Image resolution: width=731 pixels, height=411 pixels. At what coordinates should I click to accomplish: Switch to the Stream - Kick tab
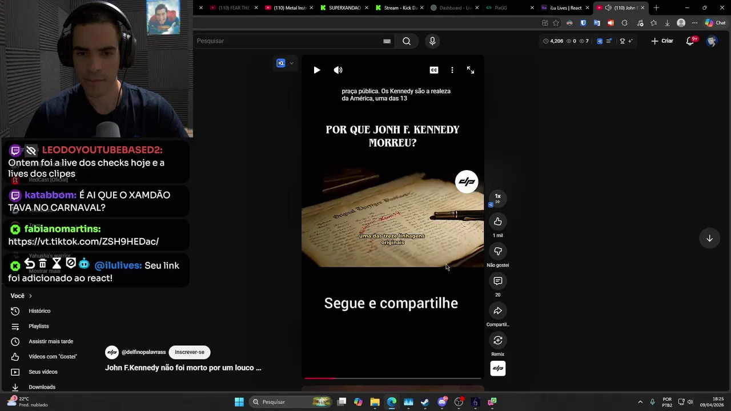point(400,8)
